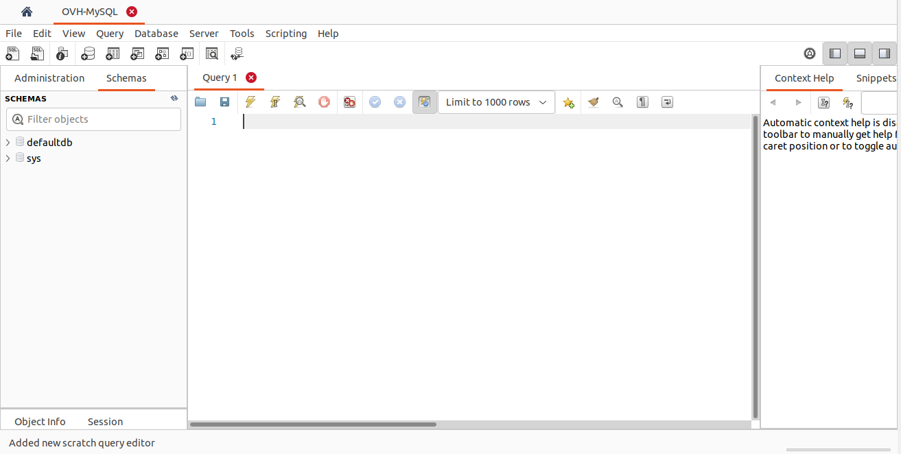Viewport: 901px width, 454px height.
Task: Beautify the SQL script with the broom
Action: [593, 101]
